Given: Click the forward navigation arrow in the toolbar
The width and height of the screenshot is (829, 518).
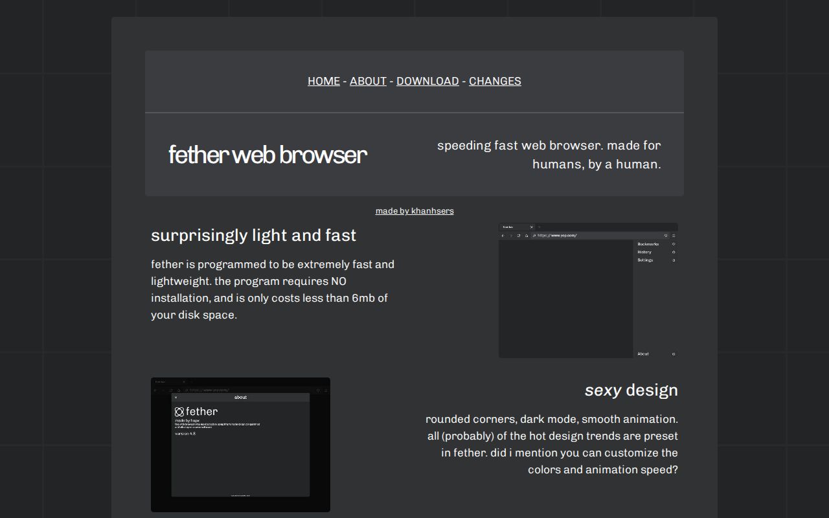Looking at the screenshot, I should 512,236.
